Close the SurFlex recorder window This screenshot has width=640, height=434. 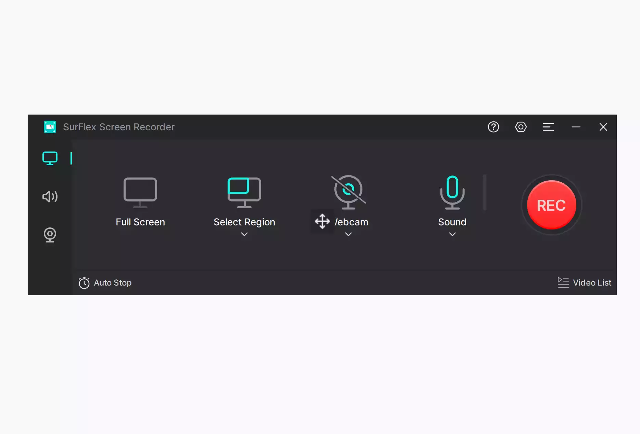pos(603,127)
